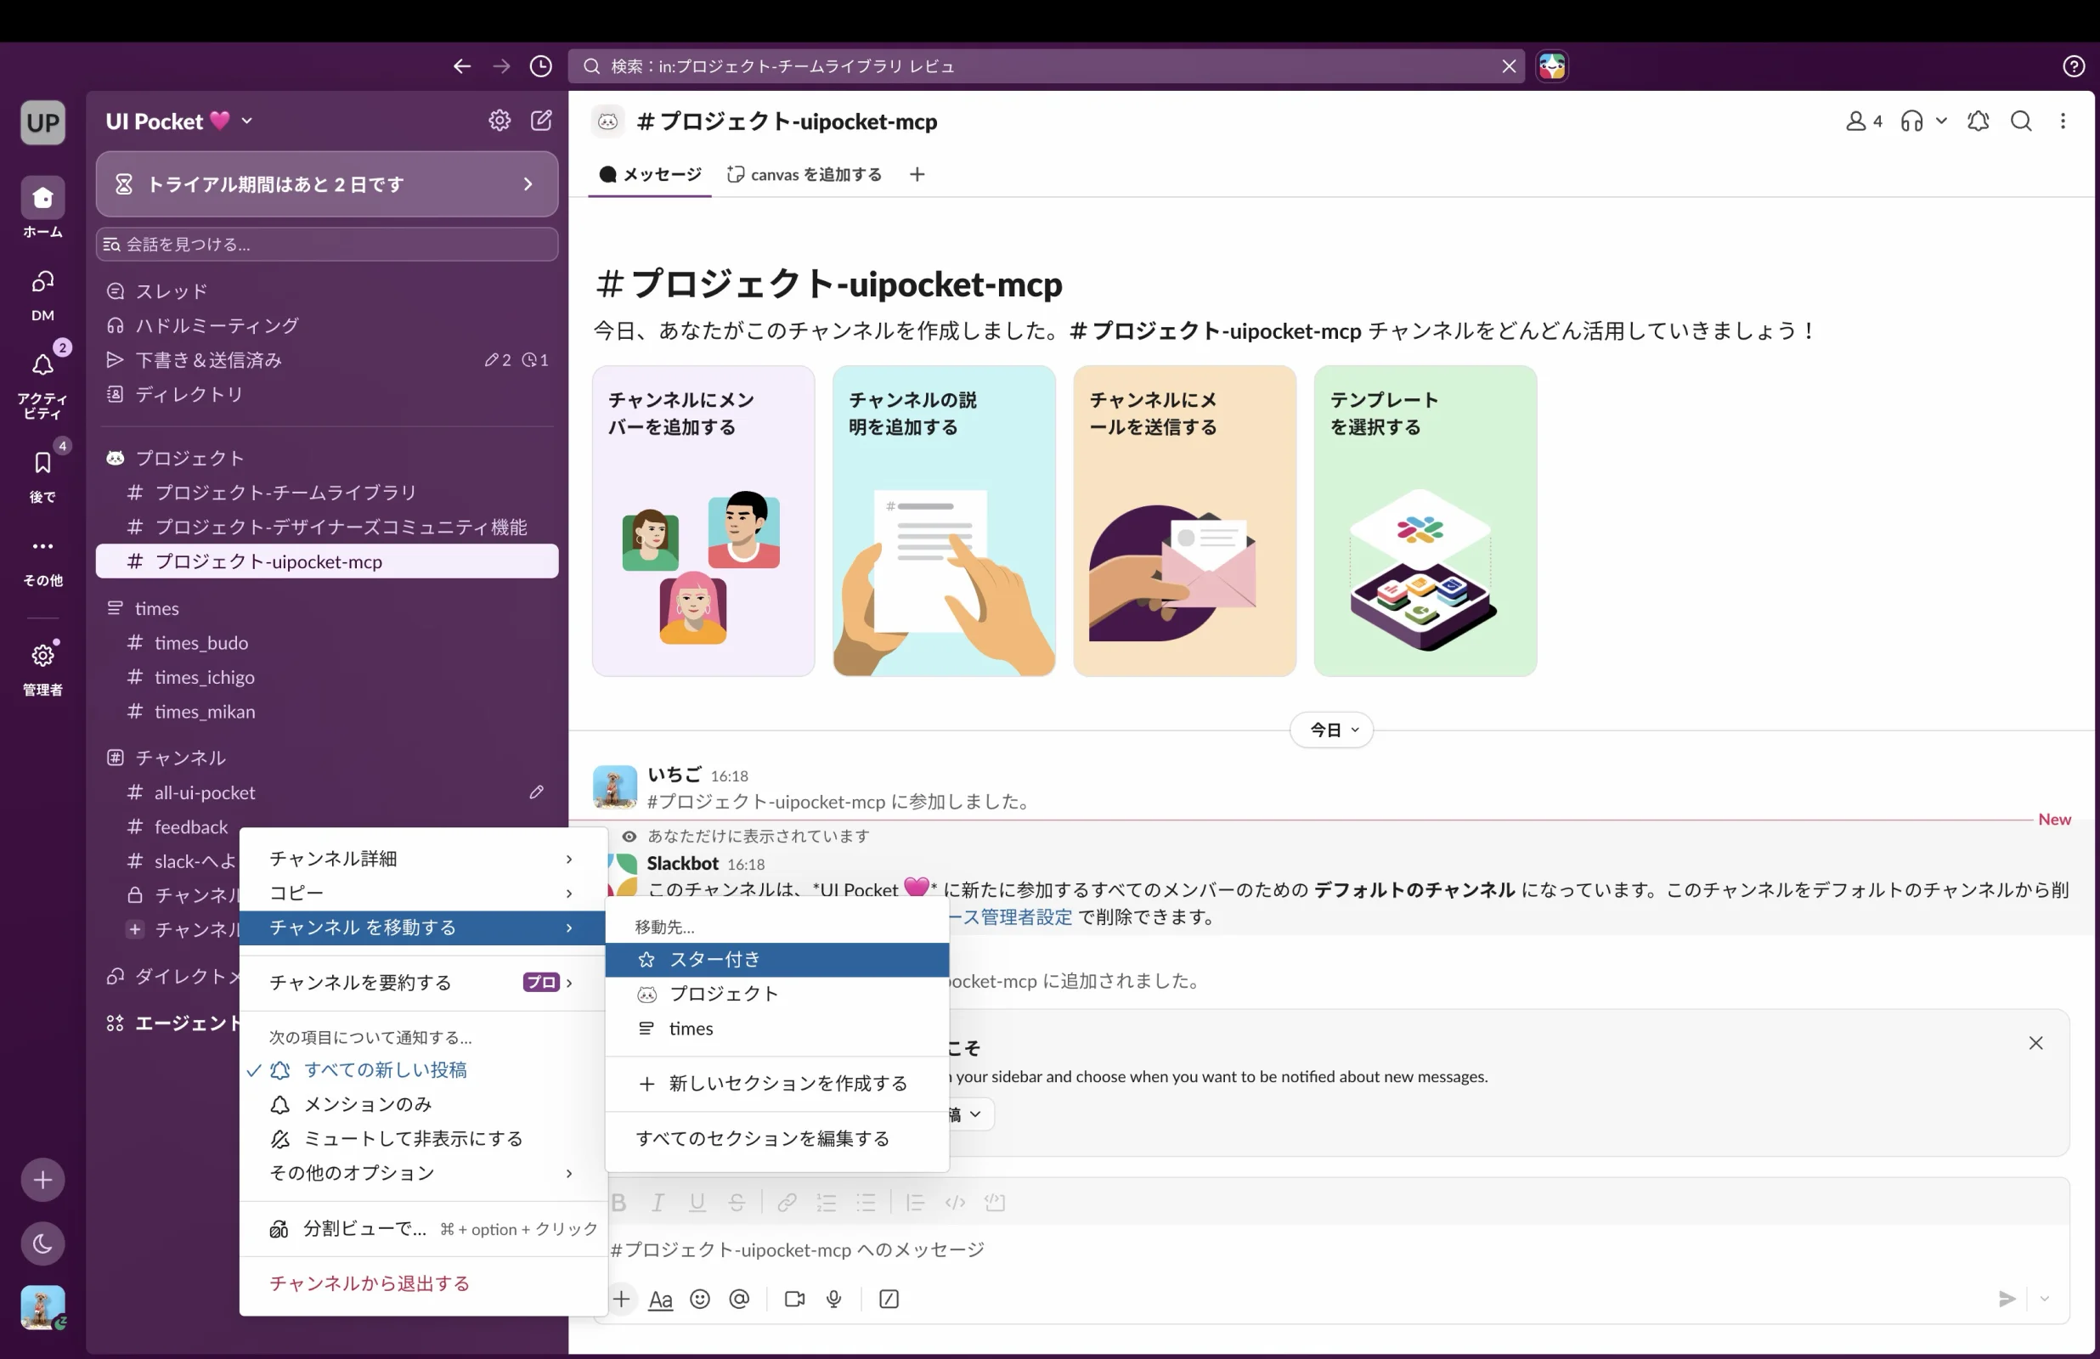Move channel to プロジェクト section in submenu
This screenshot has width=2100, height=1359.
776,994
